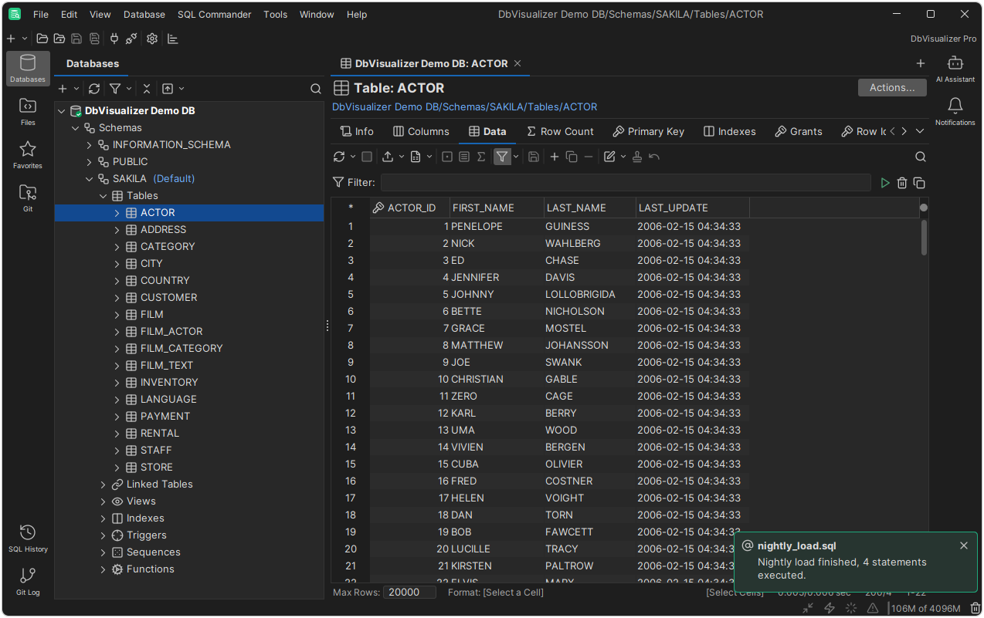Sort by the LAST_NAME column header

point(590,208)
